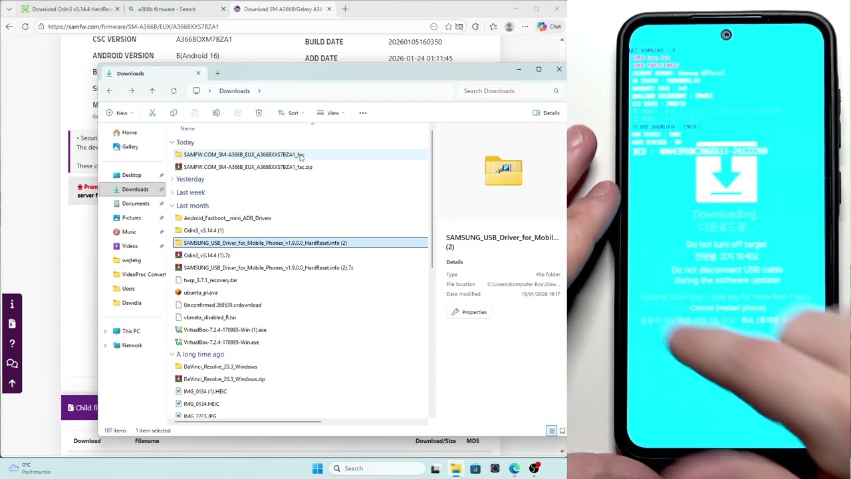Click the Name column header
Image resolution: width=851 pixels, height=479 pixels.
pyautogui.click(x=187, y=128)
